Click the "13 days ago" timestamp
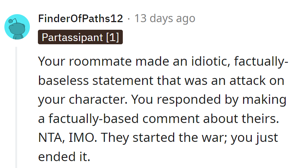The image size is (305, 168). pos(165,19)
